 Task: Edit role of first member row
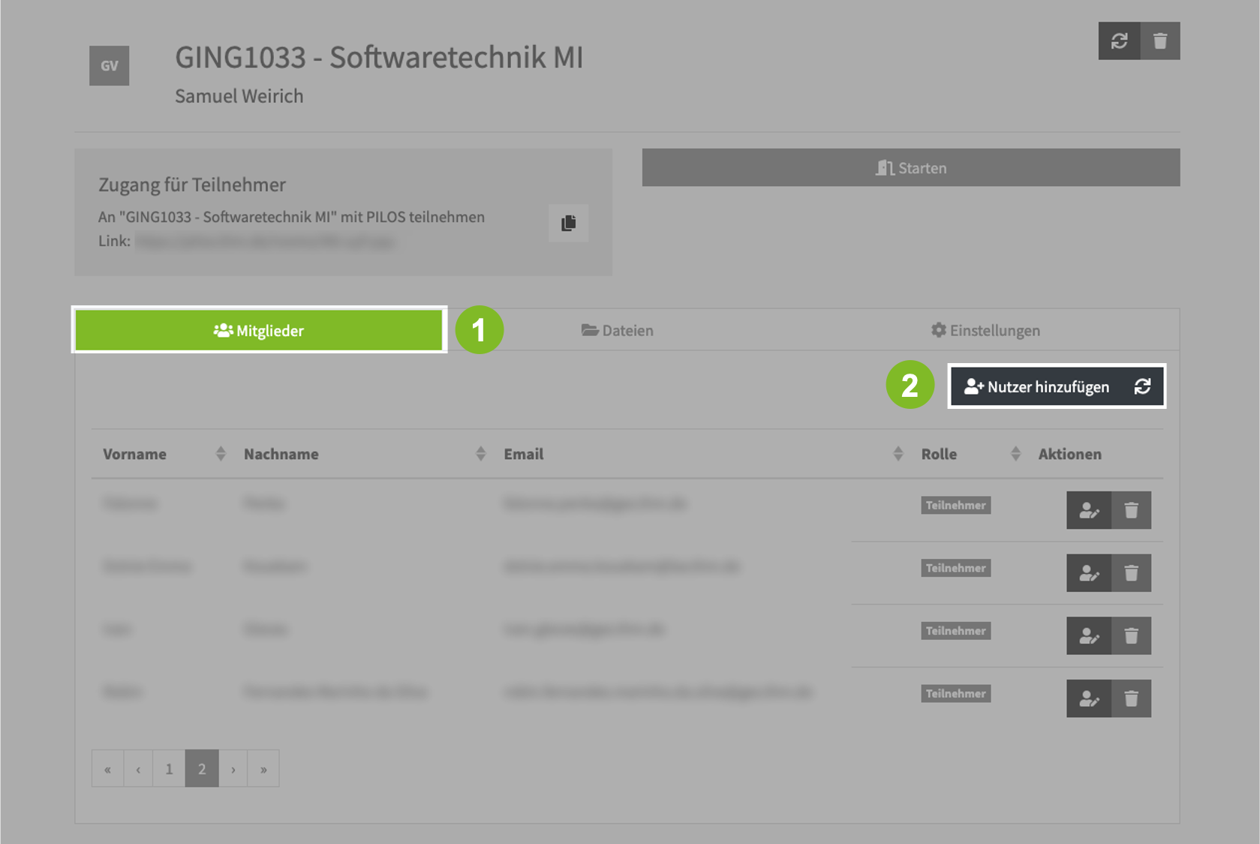1089,510
